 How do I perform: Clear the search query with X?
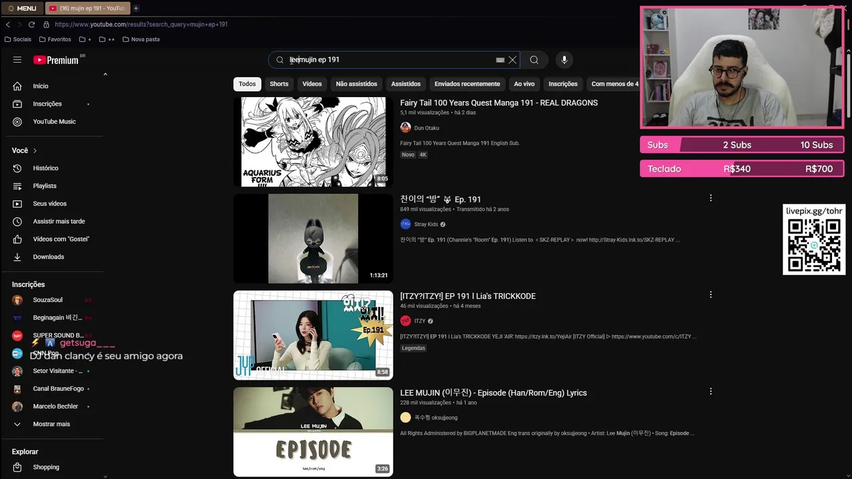pyautogui.click(x=513, y=60)
